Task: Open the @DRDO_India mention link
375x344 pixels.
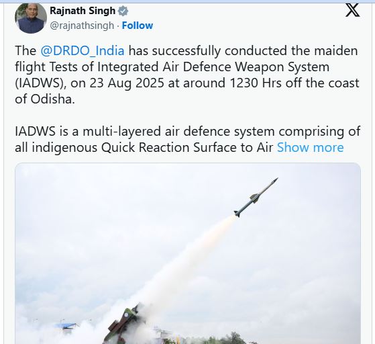Action: (83, 51)
